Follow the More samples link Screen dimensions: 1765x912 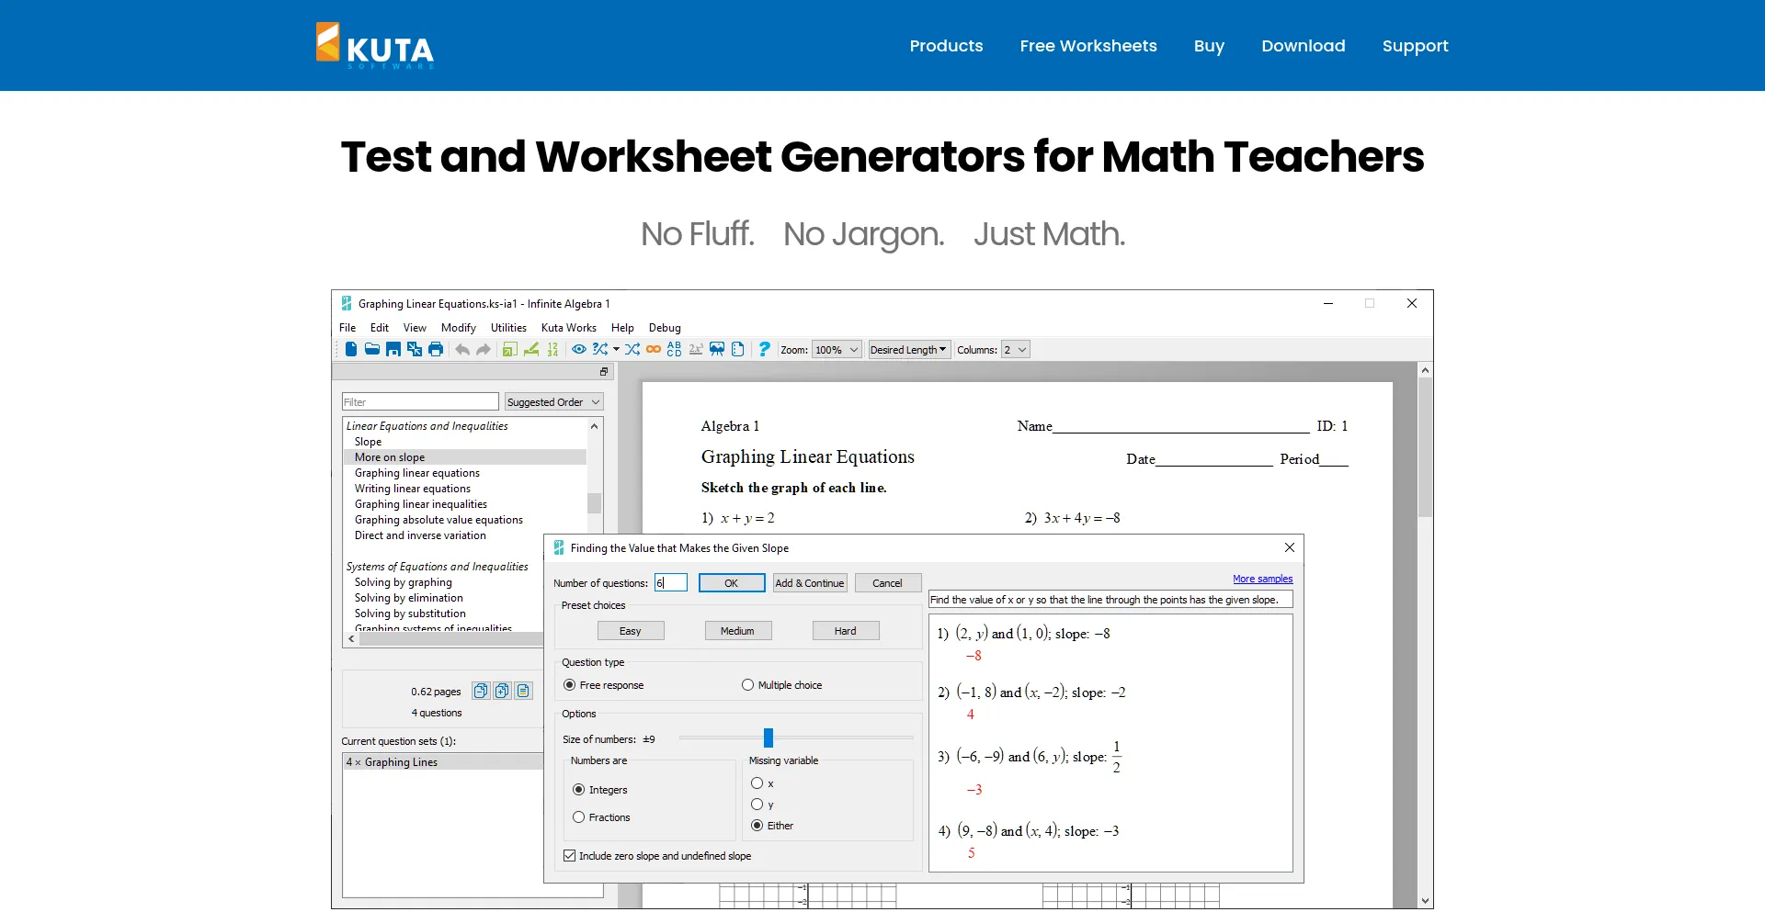[1262, 579]
